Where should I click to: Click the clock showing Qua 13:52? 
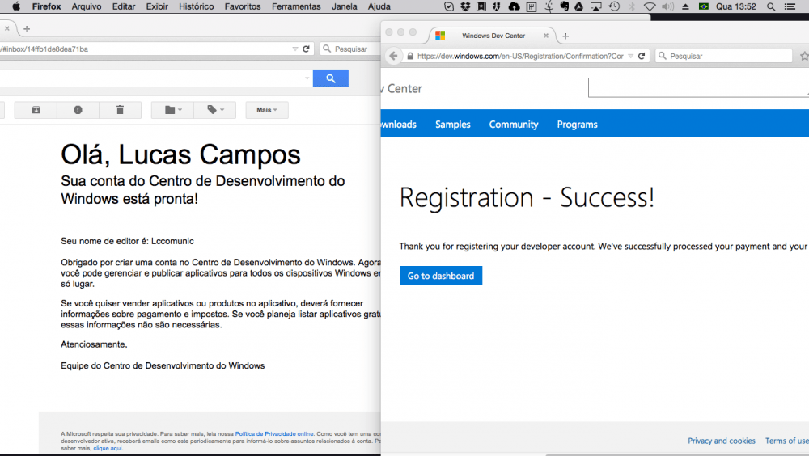tap(735, 6)
